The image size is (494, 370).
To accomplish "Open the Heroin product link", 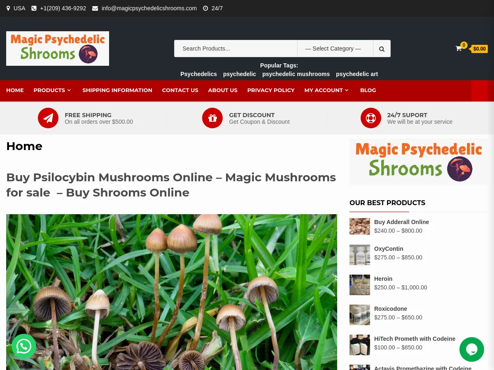I will [x=383, y=279].
